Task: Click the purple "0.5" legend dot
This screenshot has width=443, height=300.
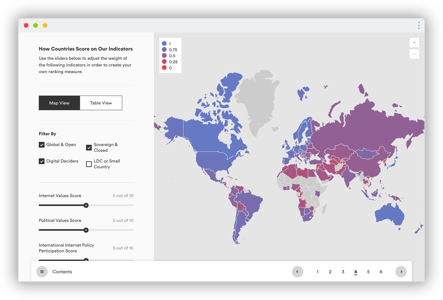Action: point(164,56)
